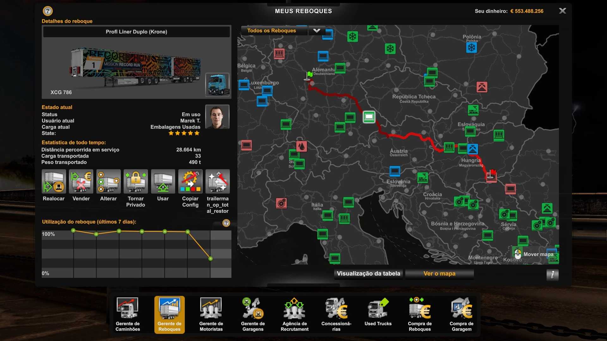
Task: Expand the Todos os Reboques dropdown
Action: [x=272, y=31]
